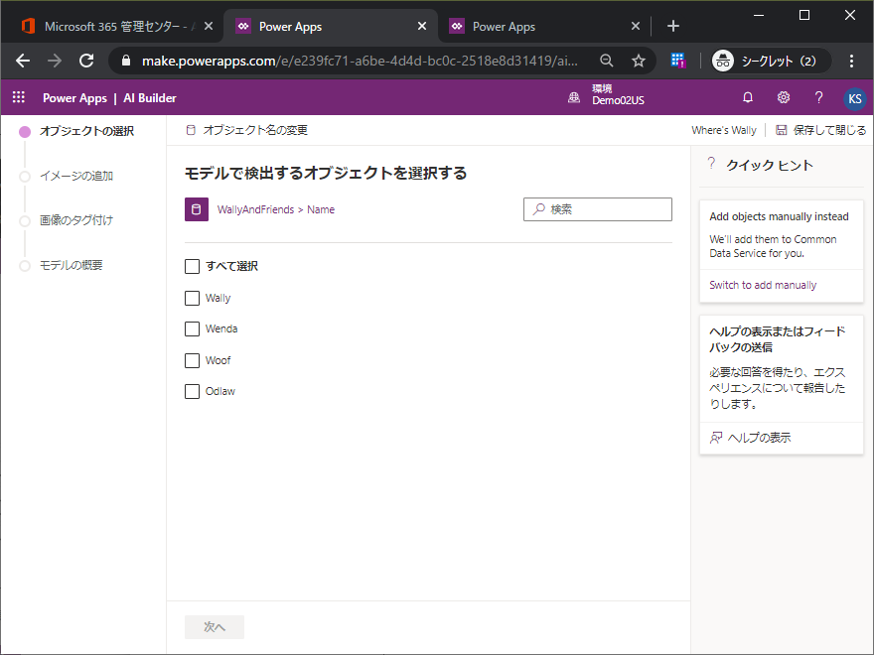
Task: Click the Odlaw label text
Action: [x=220, y=391]
